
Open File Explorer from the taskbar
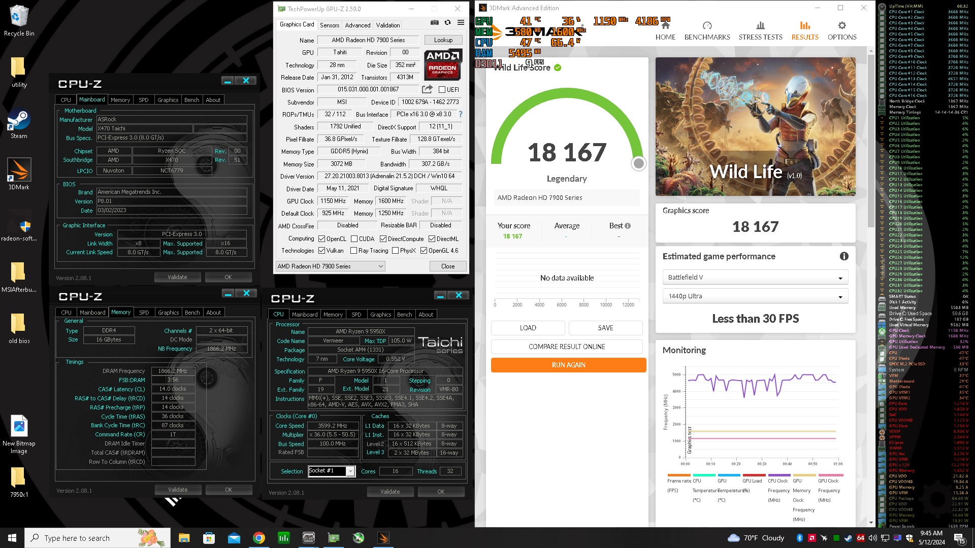(184, 538)
